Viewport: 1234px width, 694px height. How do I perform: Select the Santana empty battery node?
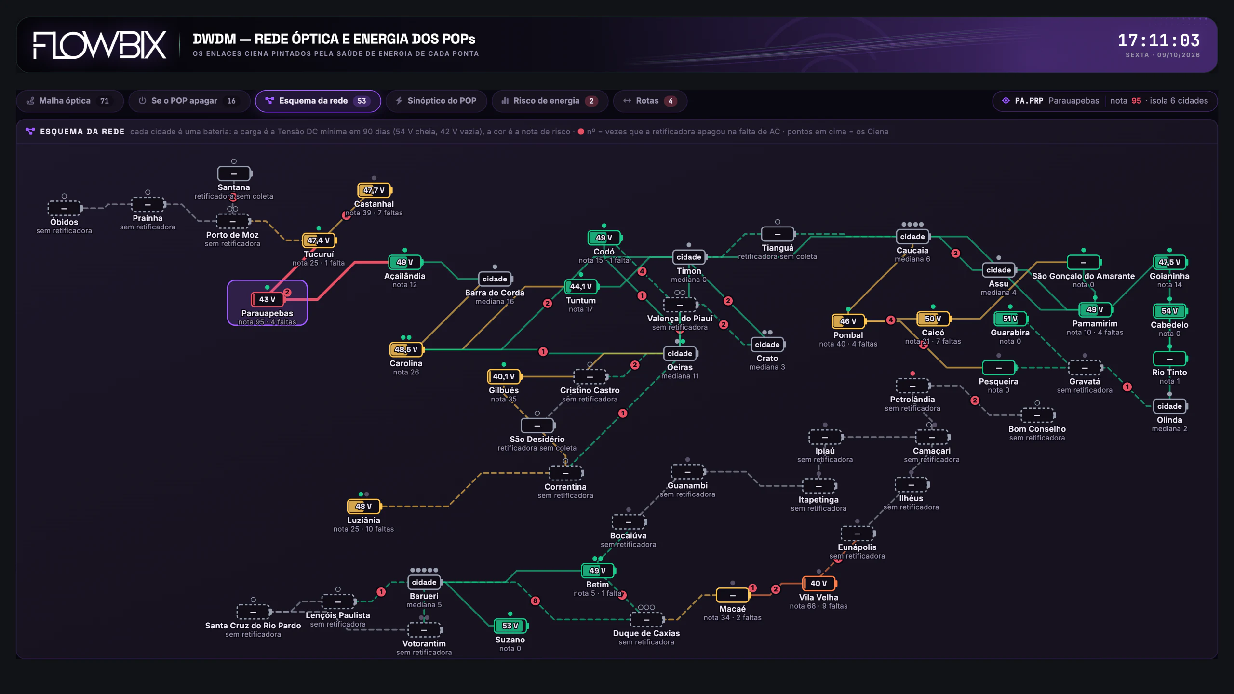[x=234, y=173]
